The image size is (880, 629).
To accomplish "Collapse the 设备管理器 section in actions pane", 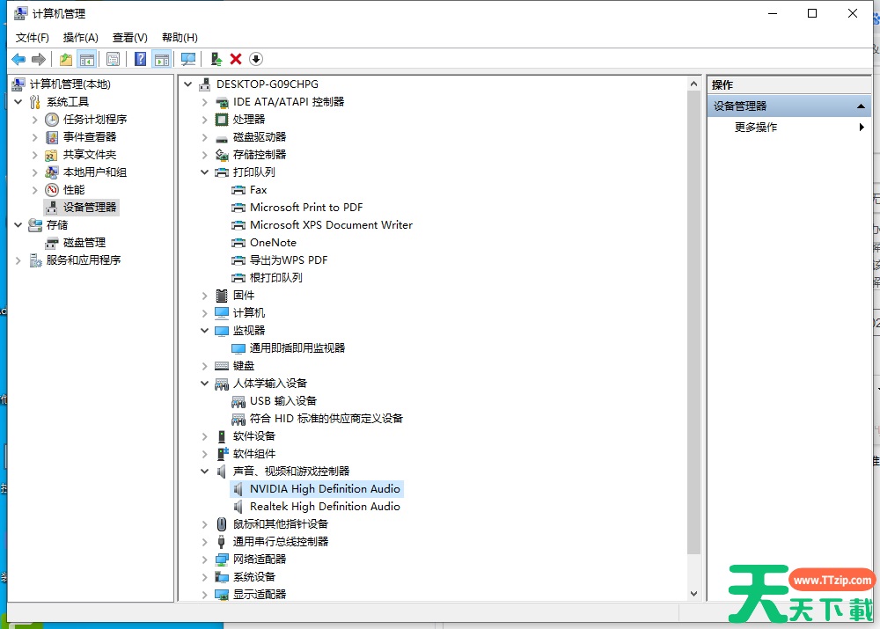I will click(x=862, y=106).
